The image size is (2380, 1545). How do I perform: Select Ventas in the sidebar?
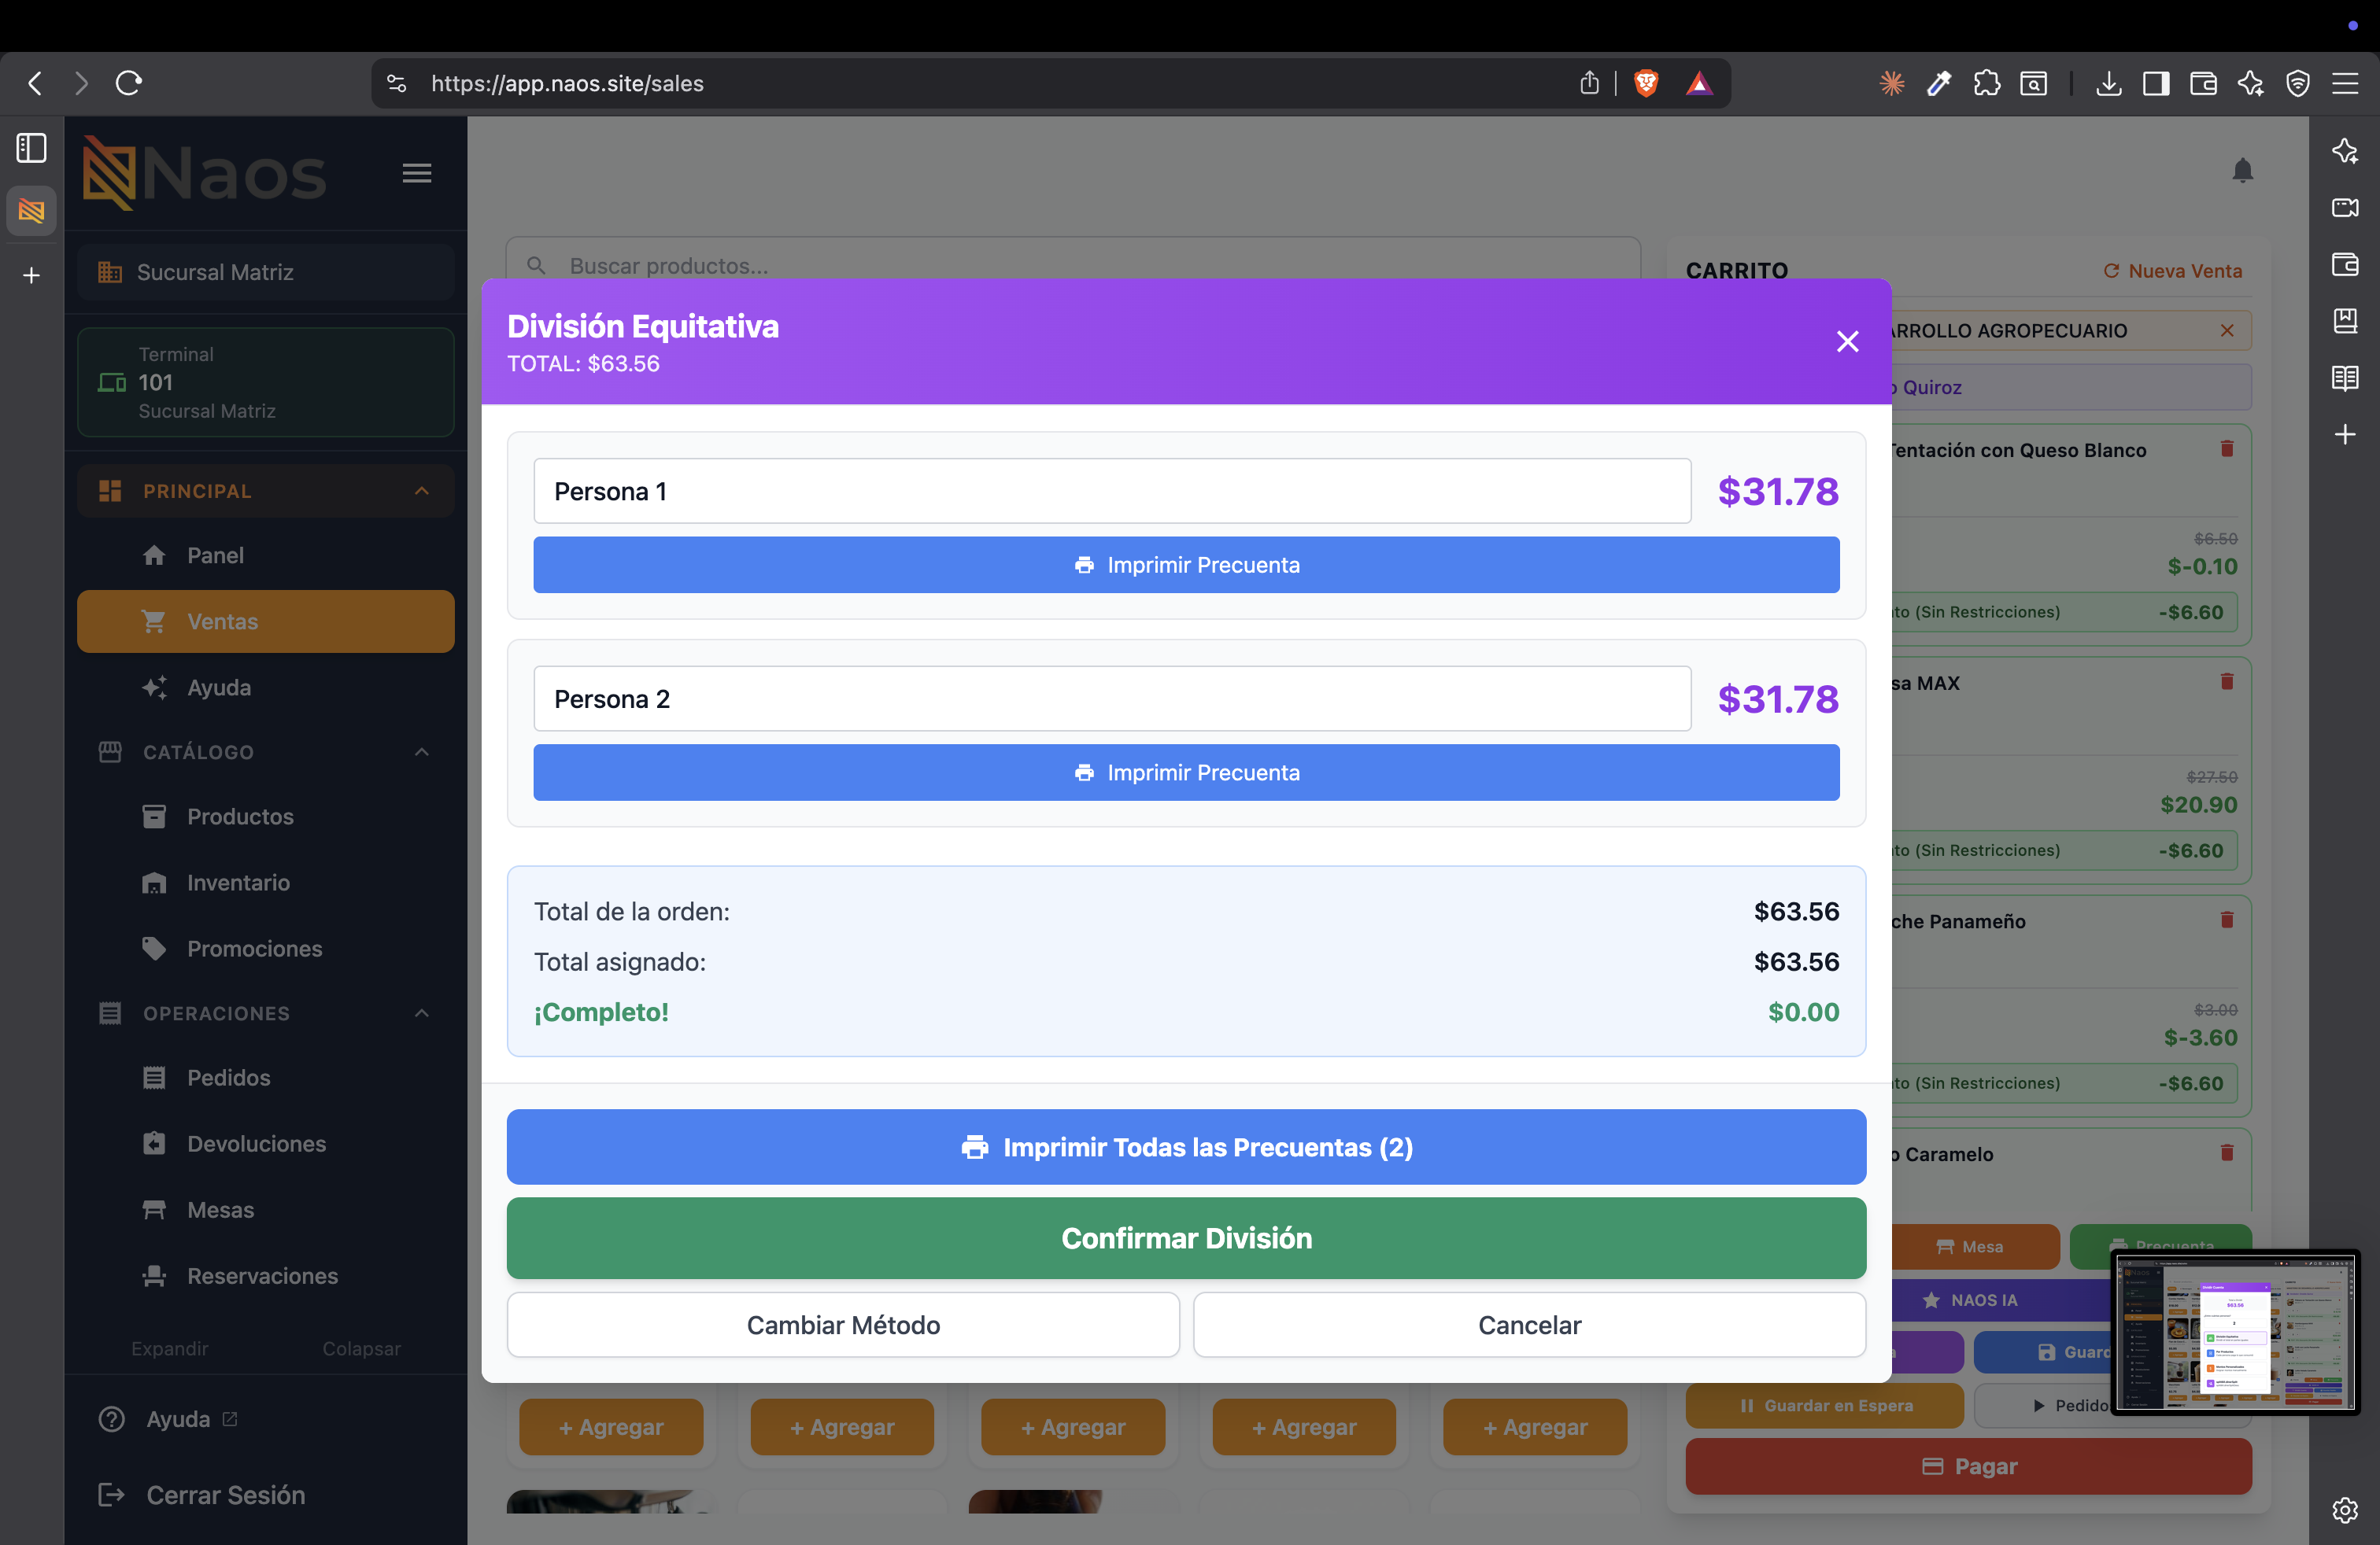coord(265,621)
